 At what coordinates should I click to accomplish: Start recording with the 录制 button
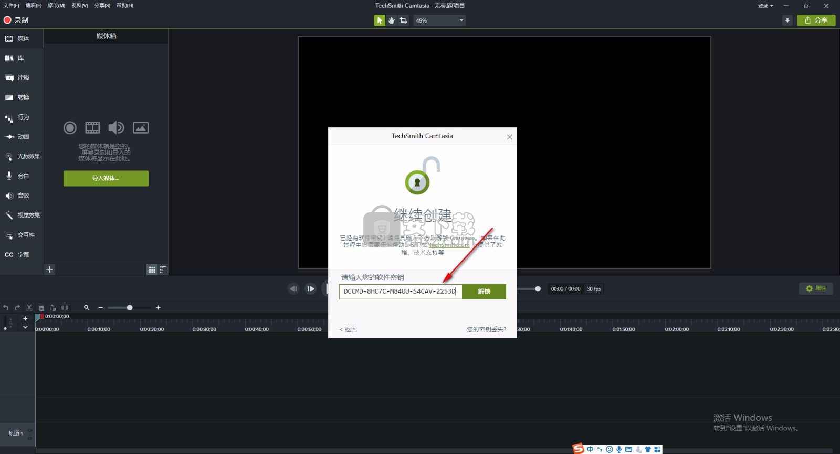16,20
